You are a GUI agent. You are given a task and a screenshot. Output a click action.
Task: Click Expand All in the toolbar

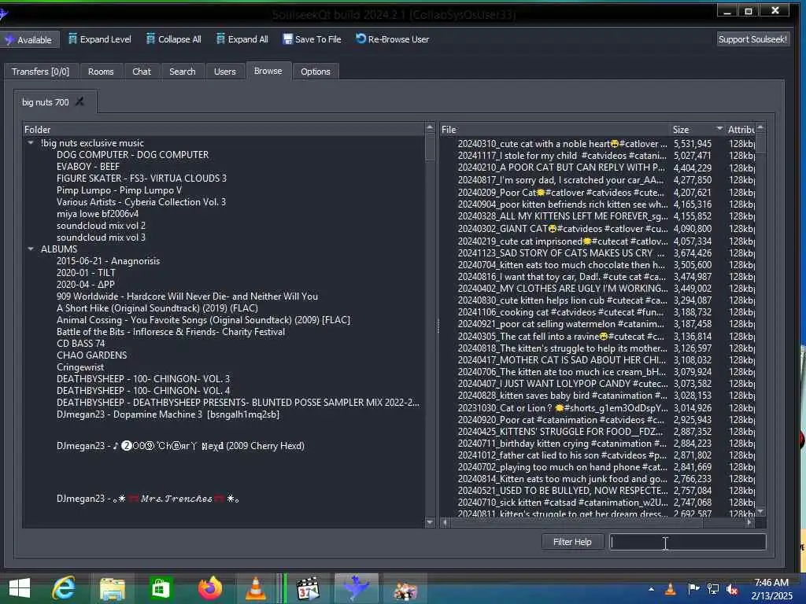tap(242, 39)
